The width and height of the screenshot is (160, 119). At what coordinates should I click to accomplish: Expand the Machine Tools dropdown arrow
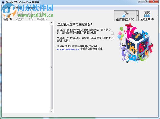tap(137, 15)
